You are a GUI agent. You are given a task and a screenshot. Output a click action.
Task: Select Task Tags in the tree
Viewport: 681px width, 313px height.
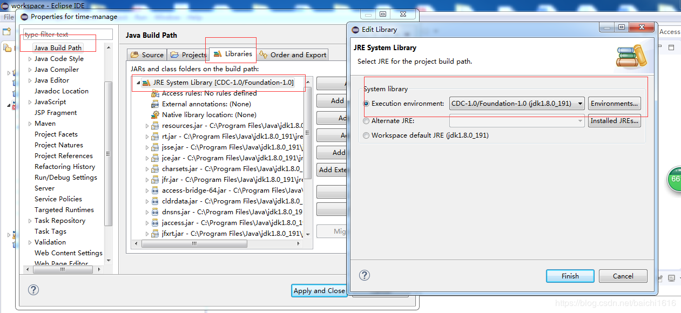click(50, 232)
